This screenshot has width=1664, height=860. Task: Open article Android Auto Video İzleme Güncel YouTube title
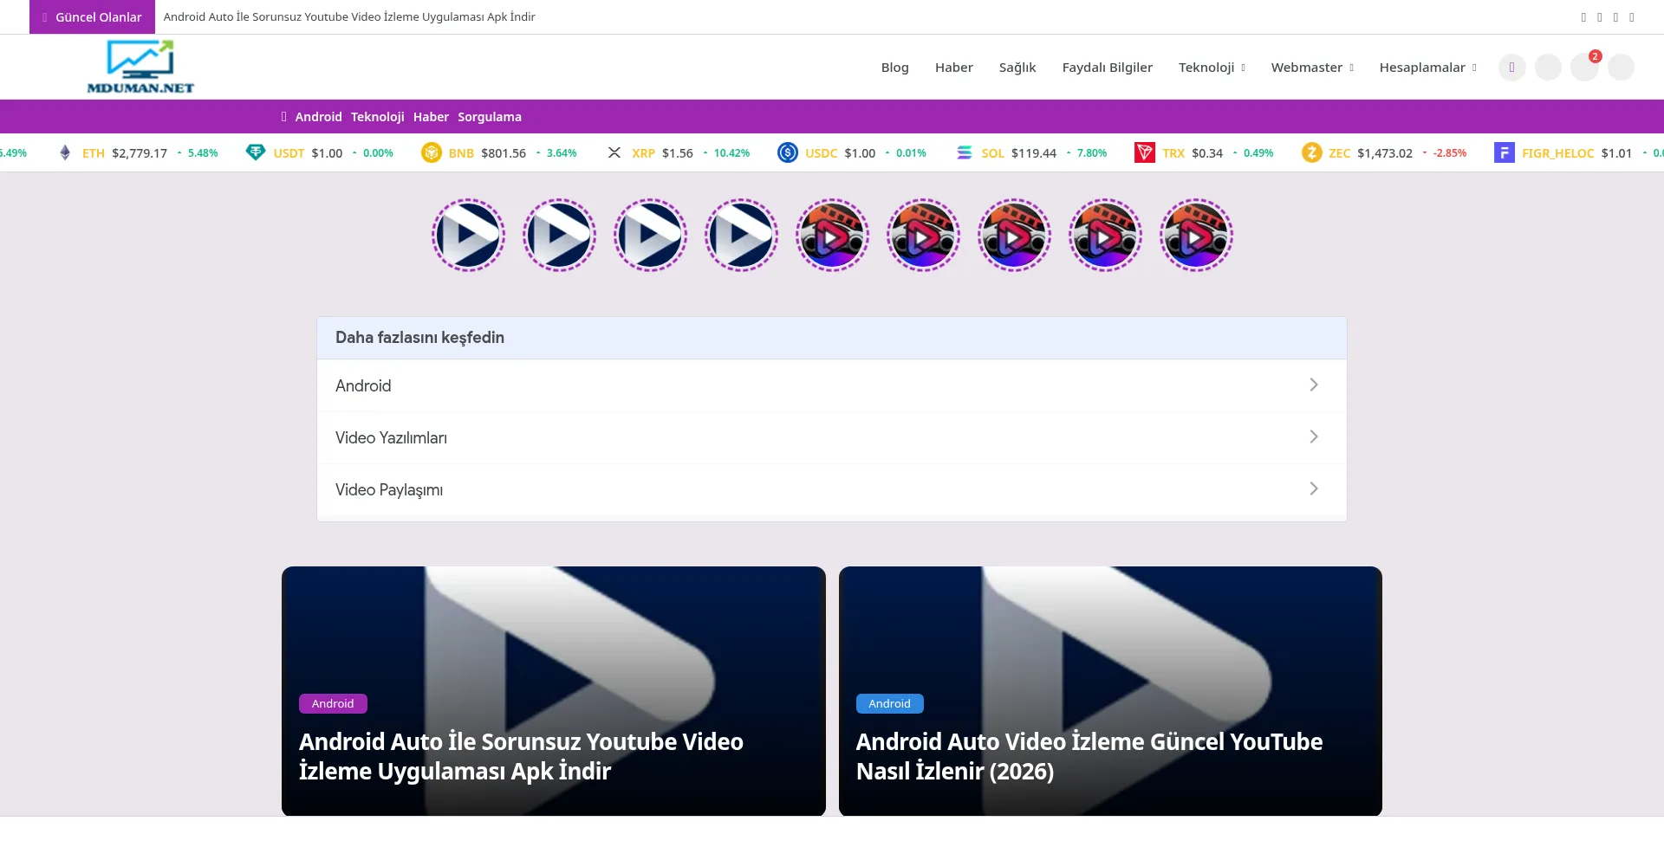pos(1089,756)
